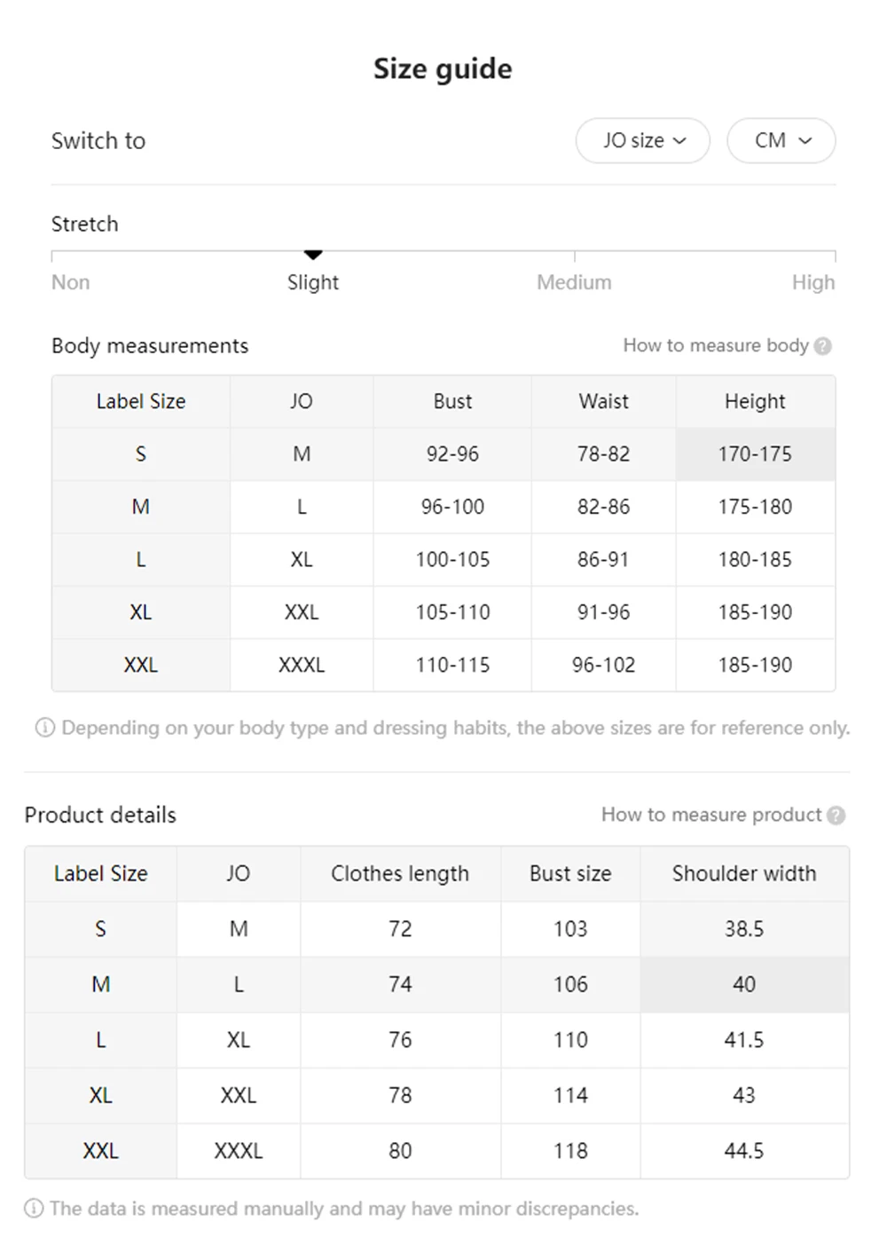The width and height of the screenshot is (887, 1238).
Task: Click the Stretch slider marker at Slight
Action: (x=313, y=255)
